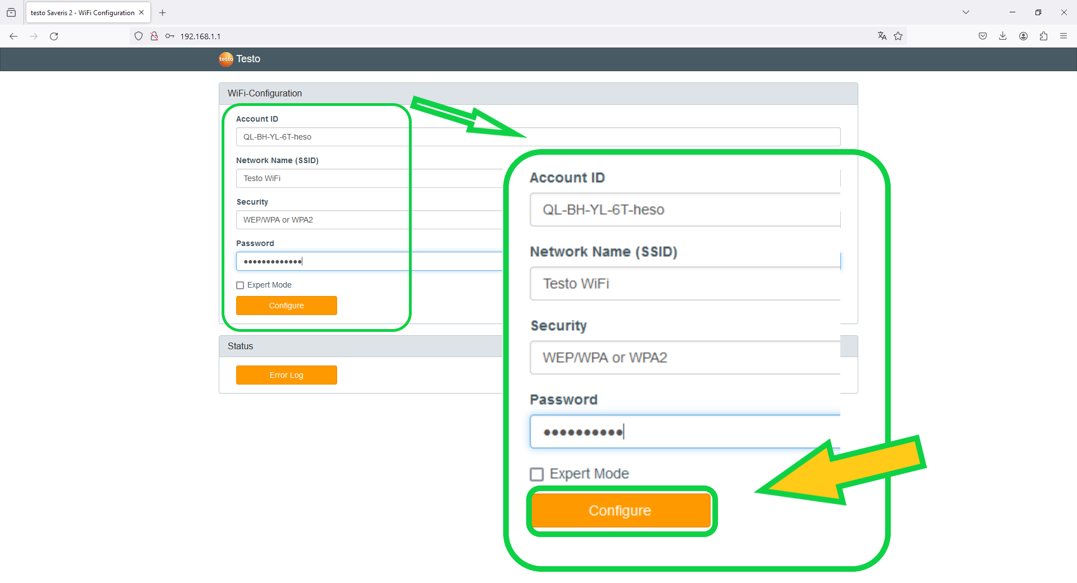Click the Status panel heading
The height and width of the screenshot is (583, 1077).
point(240,346)
